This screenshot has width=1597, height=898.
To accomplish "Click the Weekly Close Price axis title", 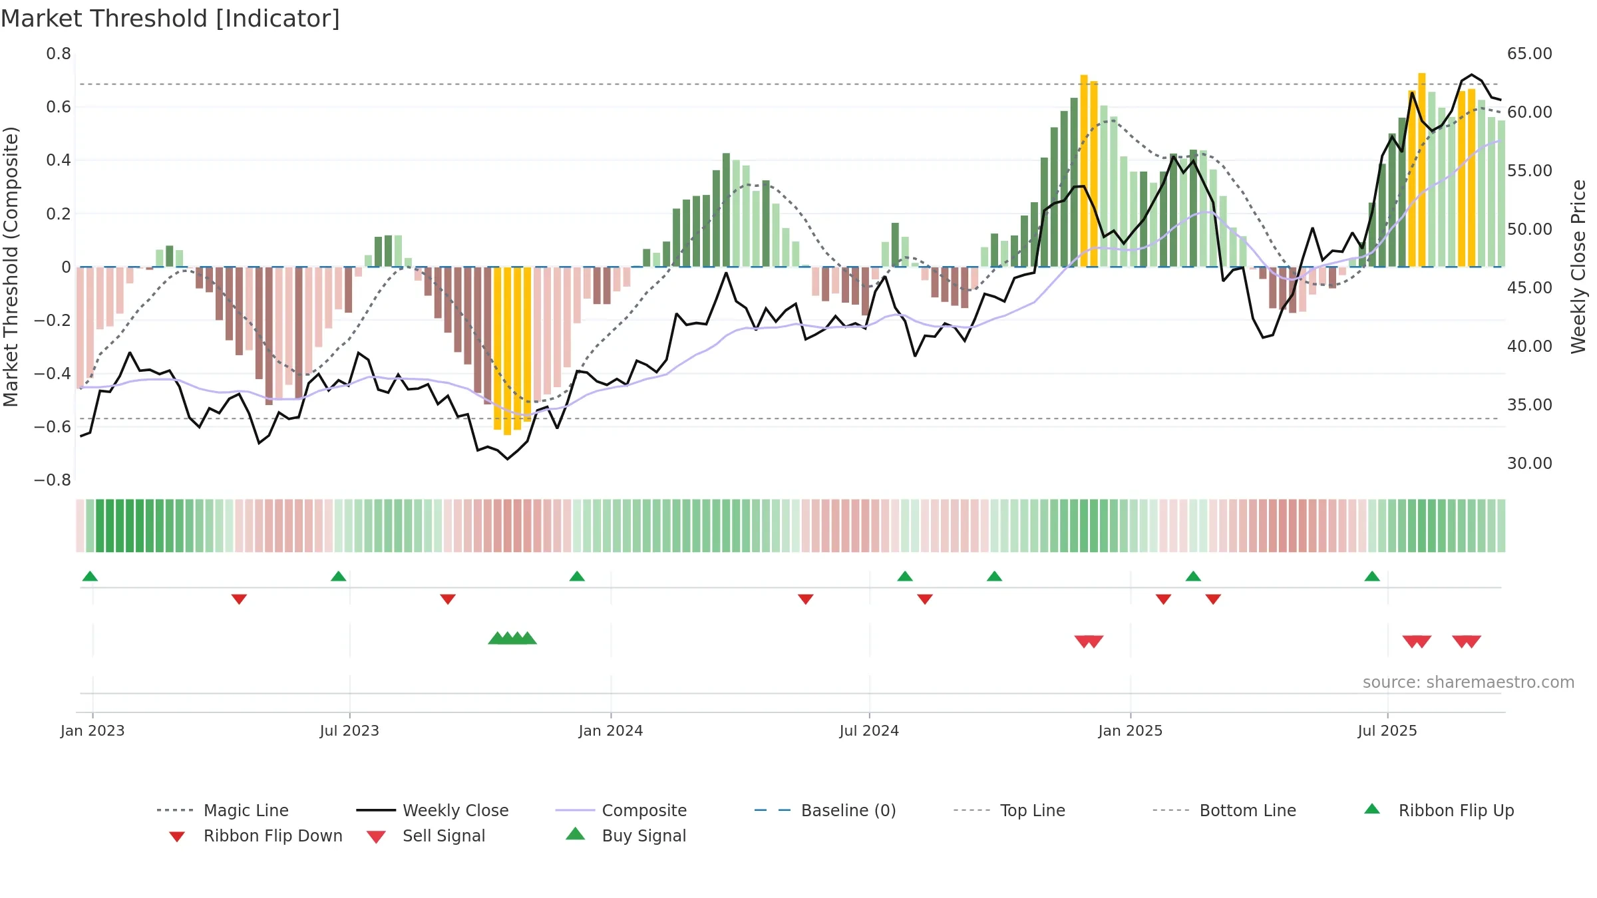I will click(x=1578, y=267).
